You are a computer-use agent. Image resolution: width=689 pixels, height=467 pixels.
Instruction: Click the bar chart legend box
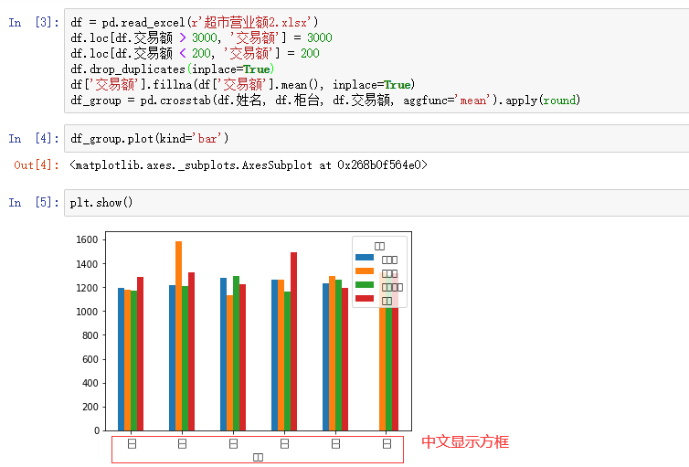coord(379,271)
